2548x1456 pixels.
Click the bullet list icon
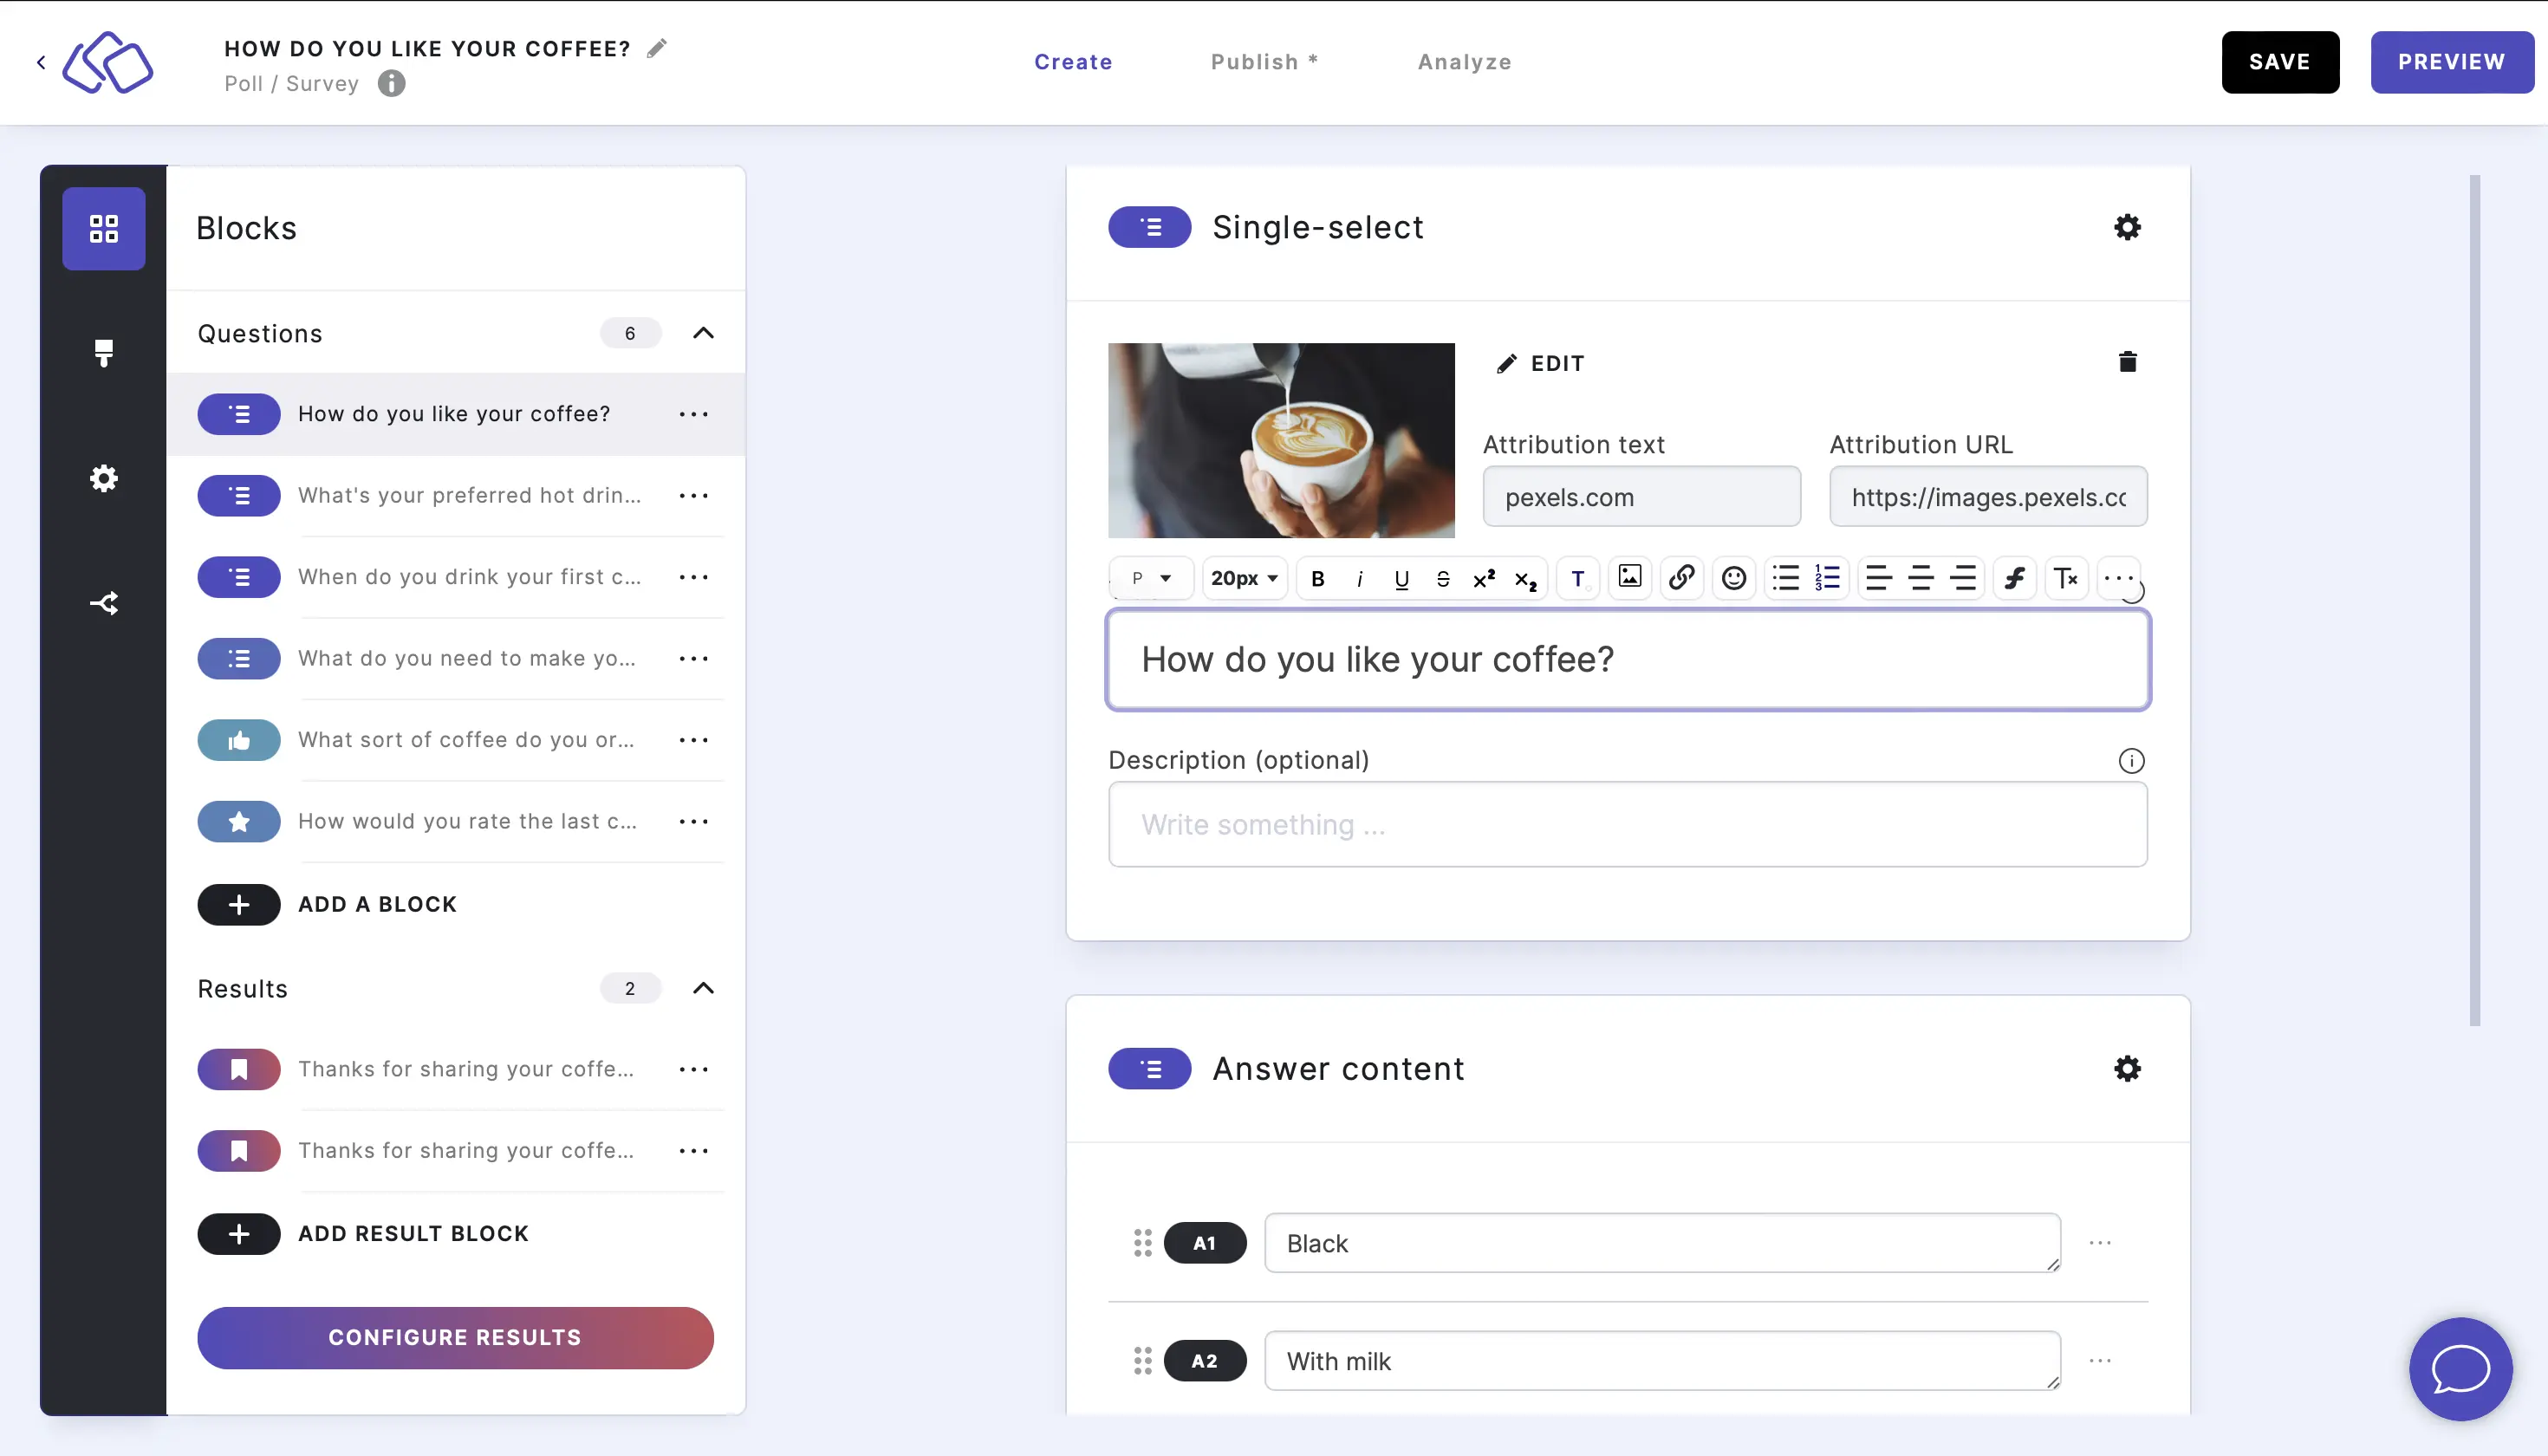(1785, 577)
